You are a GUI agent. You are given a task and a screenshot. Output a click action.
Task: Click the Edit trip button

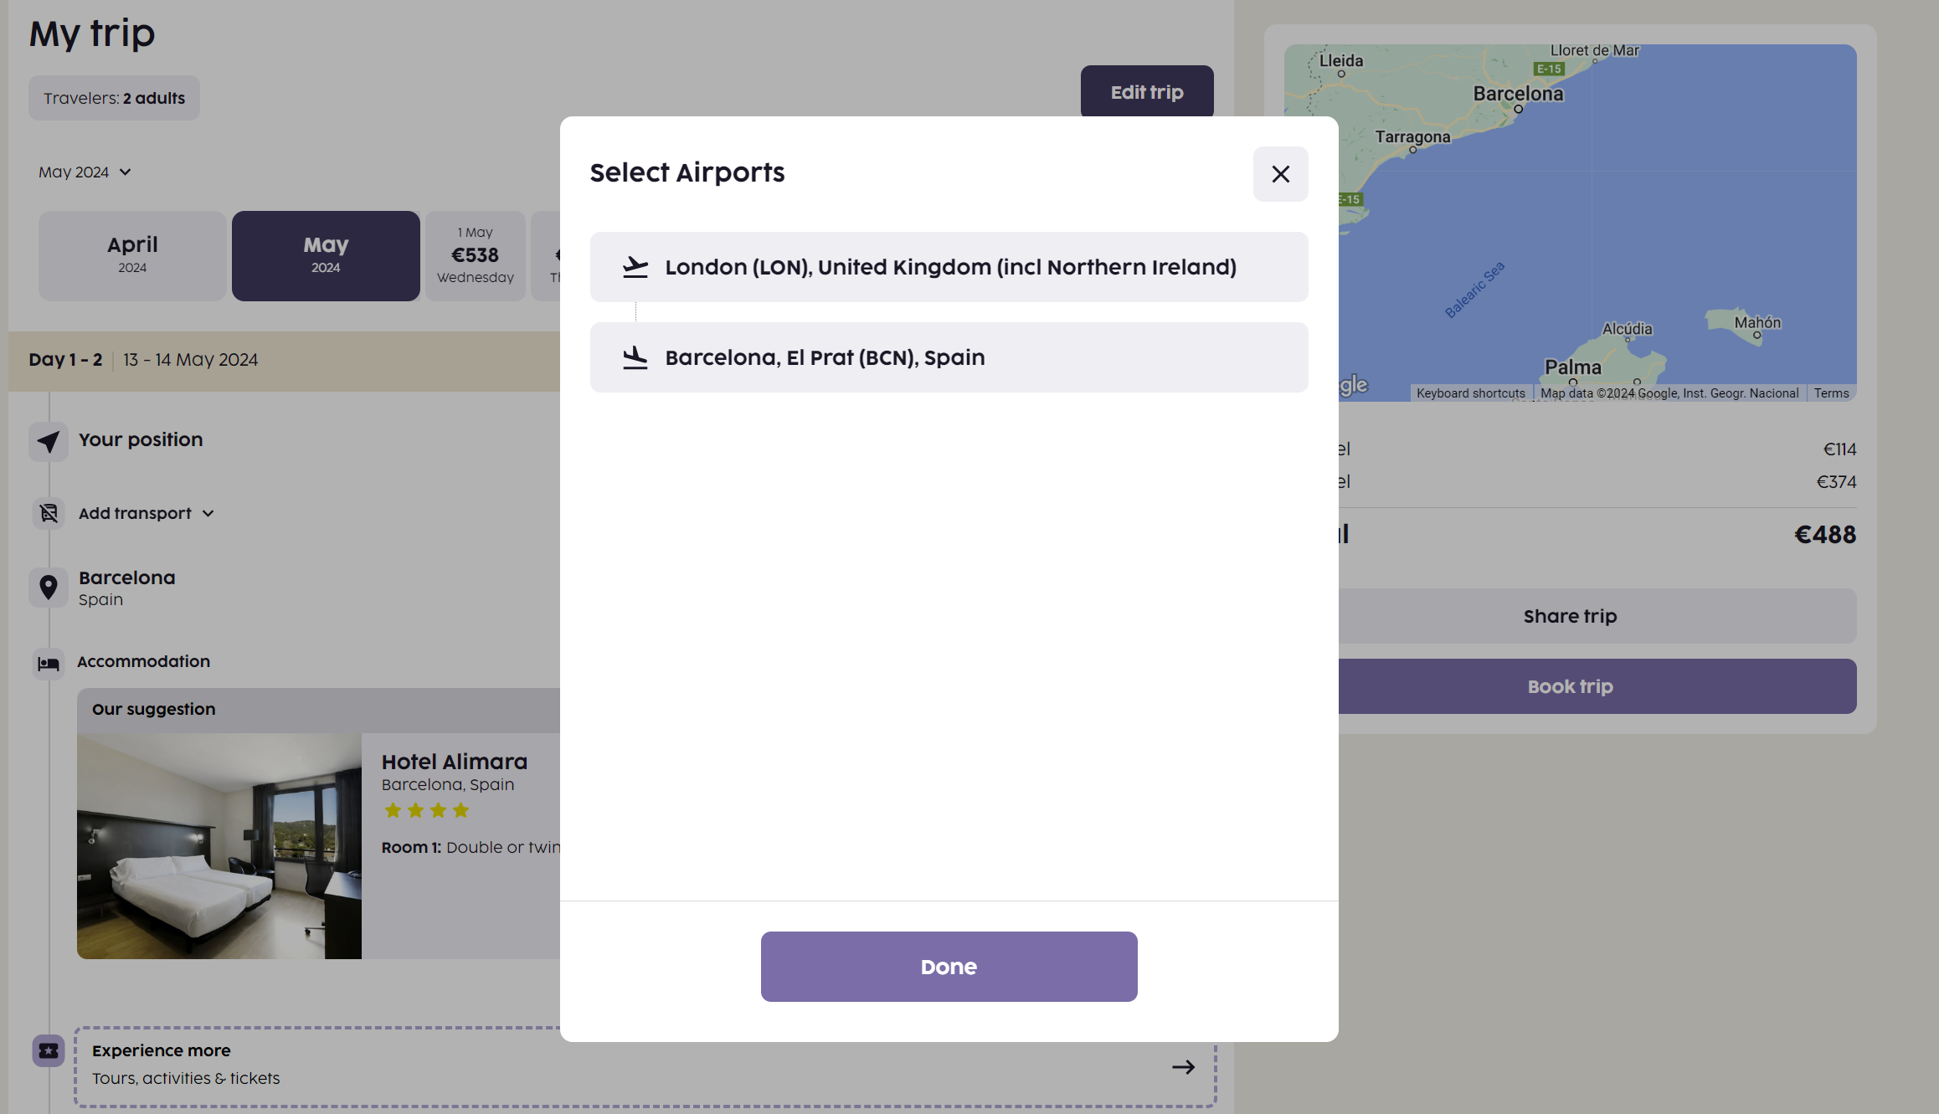(1146, 92)
